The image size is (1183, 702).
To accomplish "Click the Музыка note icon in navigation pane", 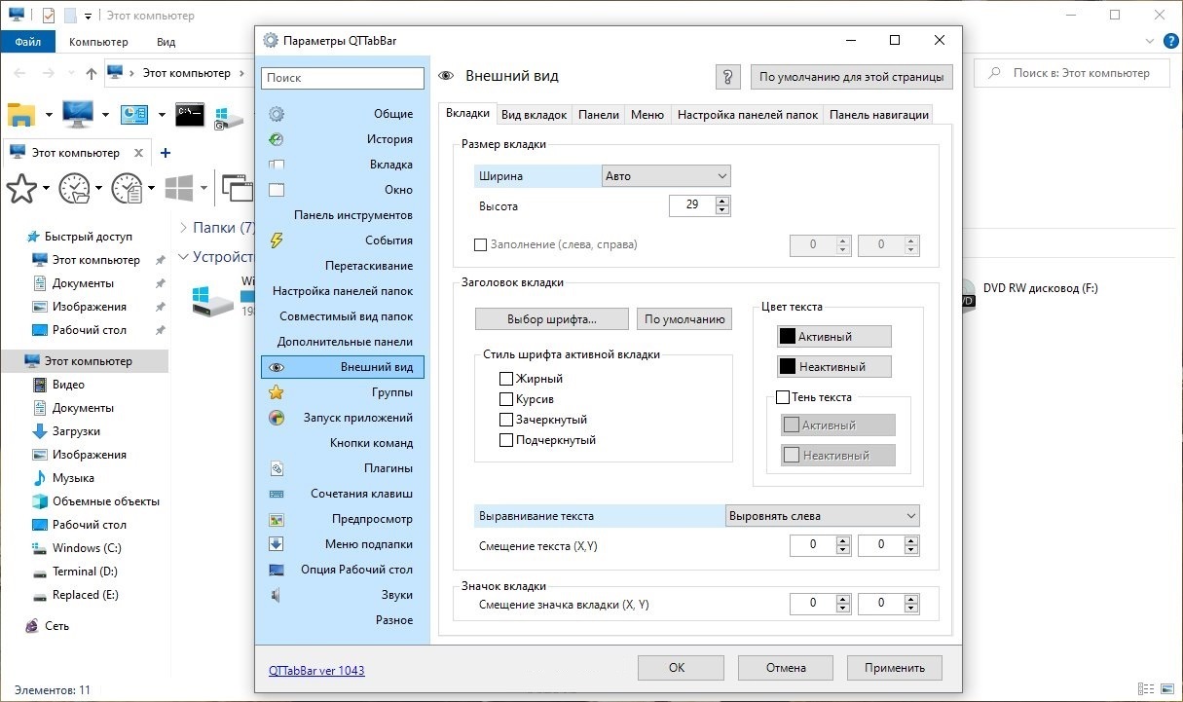I will [40, 478].
